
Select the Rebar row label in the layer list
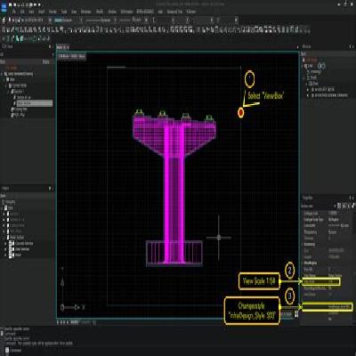click(18, 255)
